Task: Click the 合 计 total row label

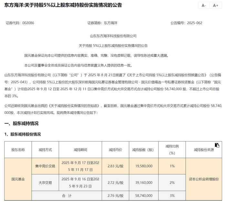Action: click(67, 196)
